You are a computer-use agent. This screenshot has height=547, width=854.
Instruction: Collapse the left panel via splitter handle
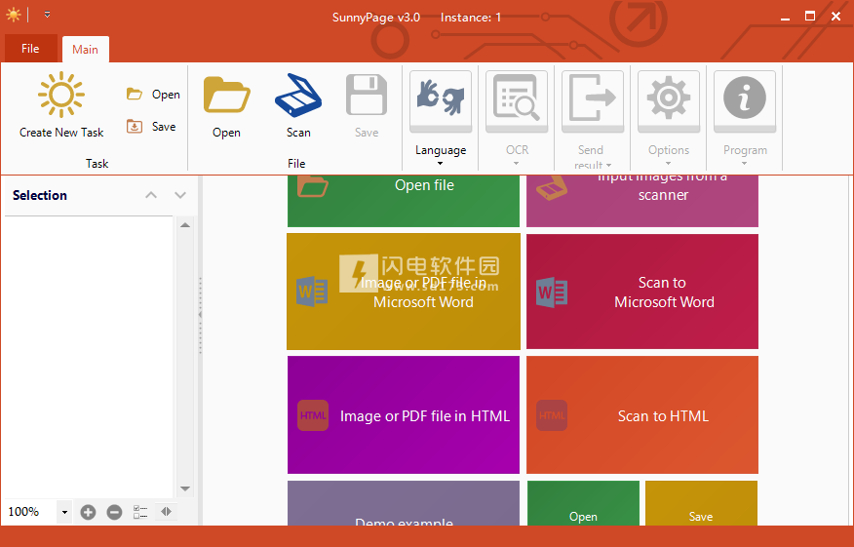200,315
